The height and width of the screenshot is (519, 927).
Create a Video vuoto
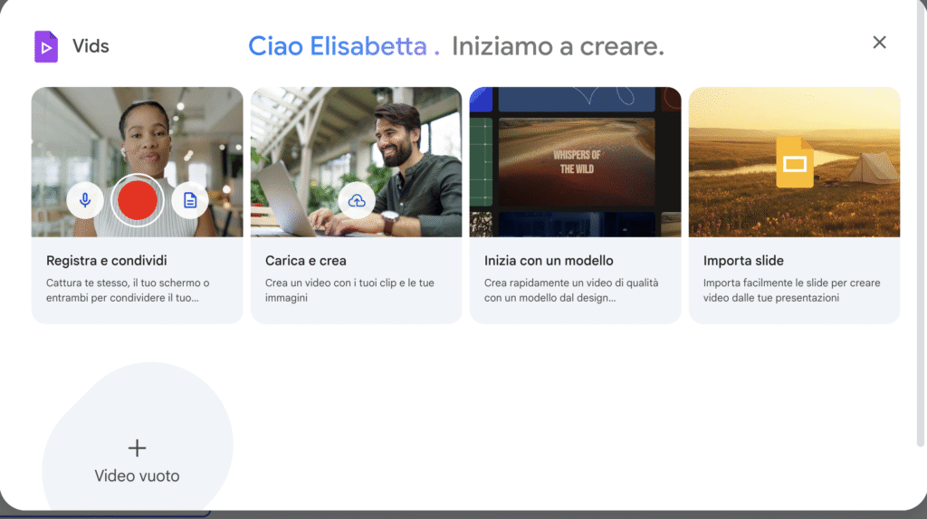coord(137,462)
